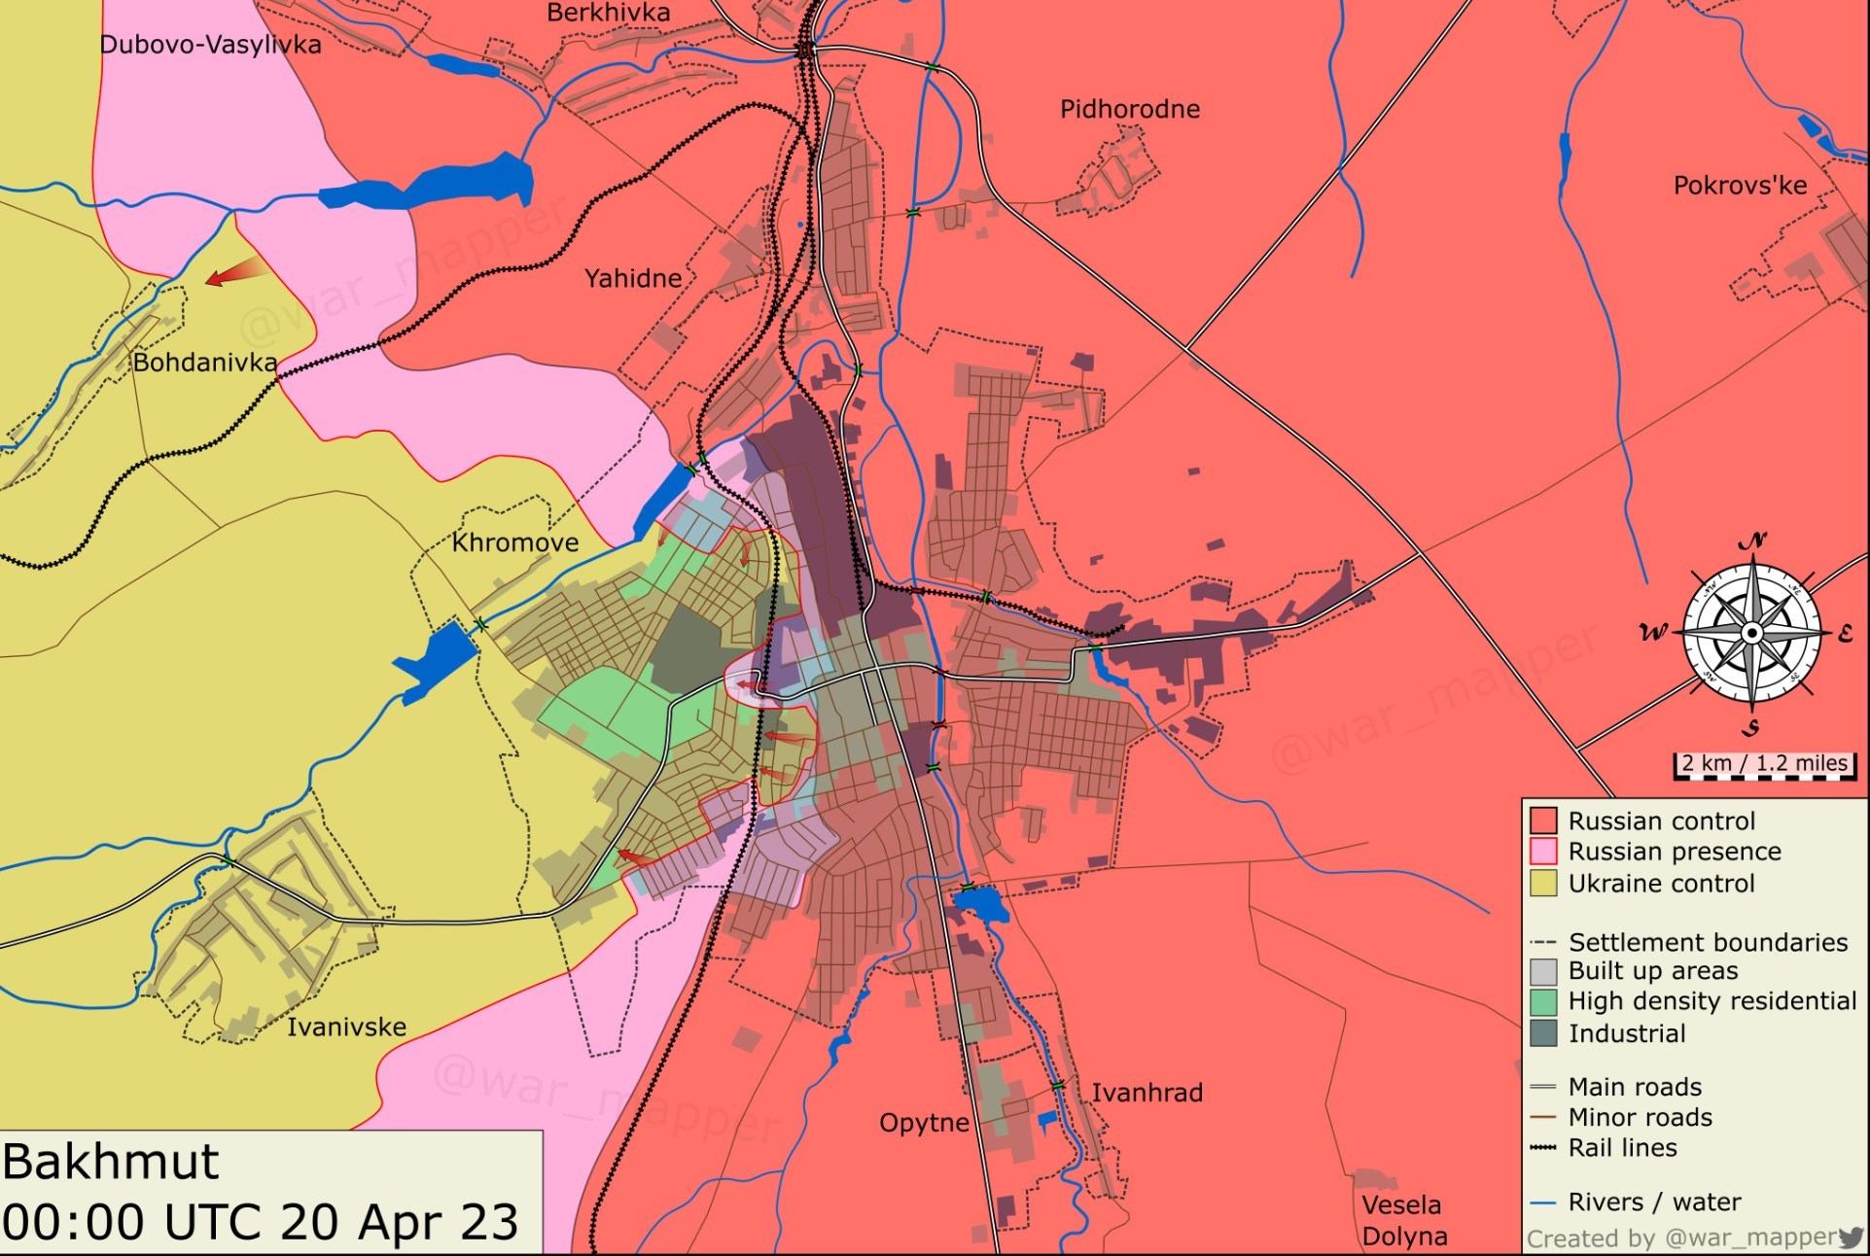This screenshot has width=1870, height=1256.
Task: Click the Ukraine control yellow swatch
Action: (1543, 883)
